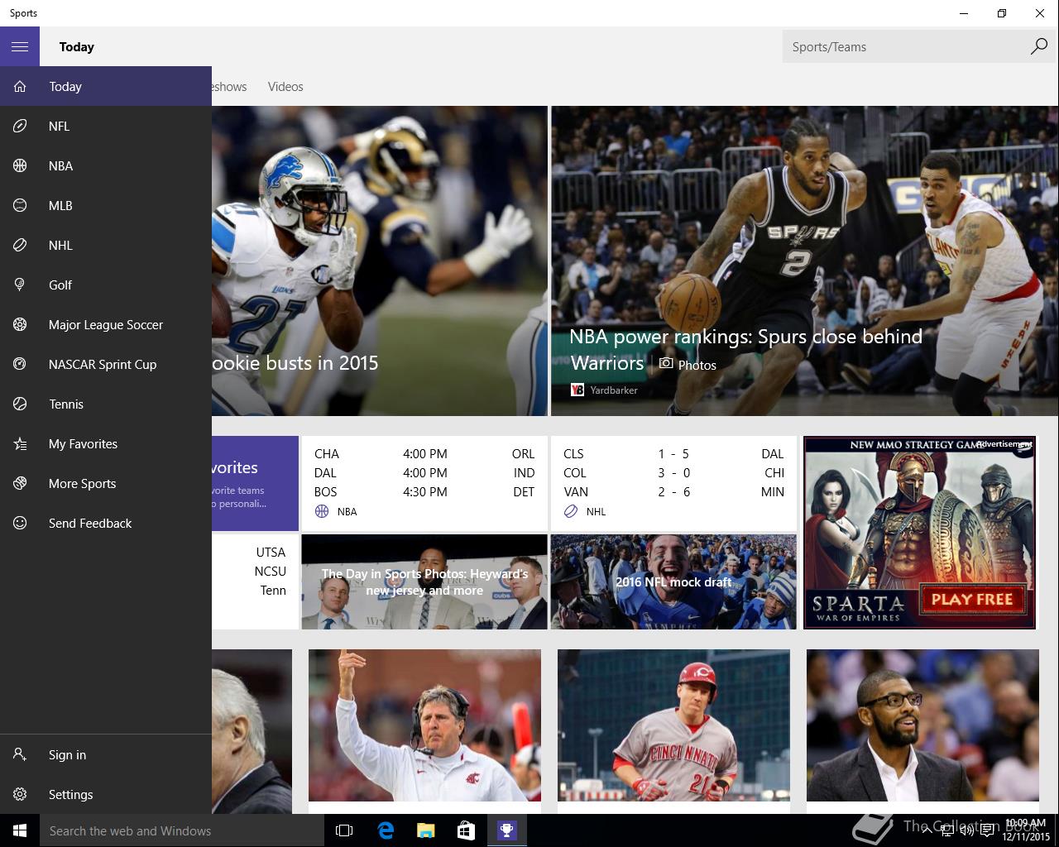Click the VAN vs MIN score row

coord(673,491)
